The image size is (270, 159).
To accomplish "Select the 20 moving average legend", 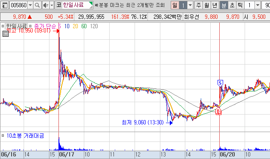I will pos(75,26).
